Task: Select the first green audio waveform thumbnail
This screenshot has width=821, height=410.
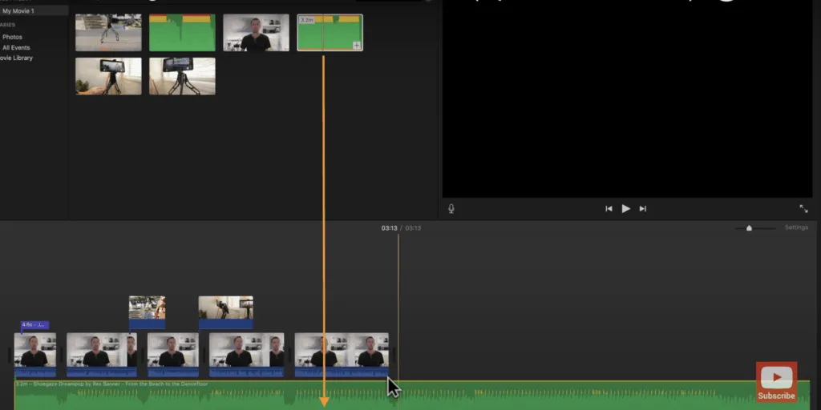Action: pyautogui.click(x=182, y=33)
